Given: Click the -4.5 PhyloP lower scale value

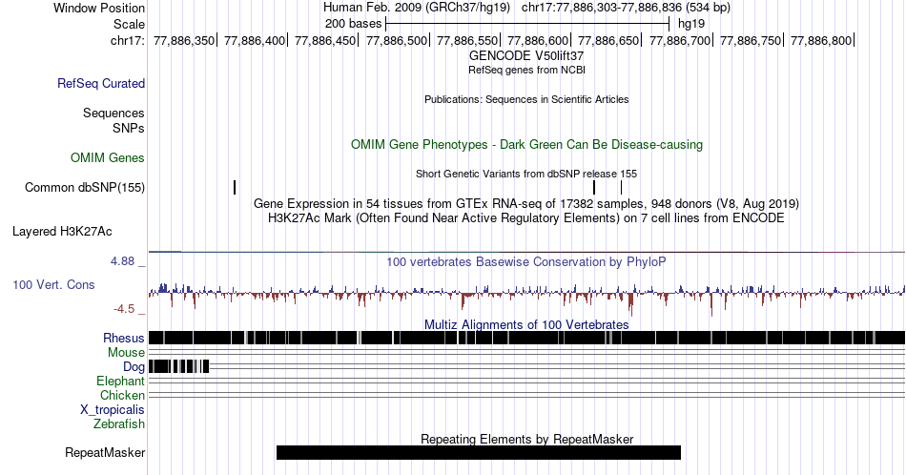Looking at the screenshot, I should (124, 309).
